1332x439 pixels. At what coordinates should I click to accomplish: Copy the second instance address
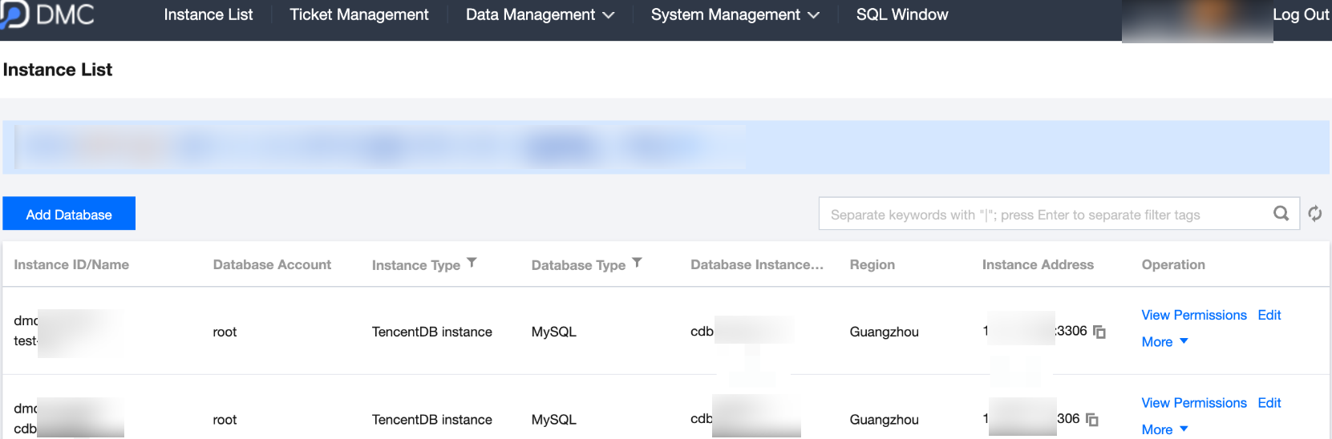click(x=1091, y=419)
